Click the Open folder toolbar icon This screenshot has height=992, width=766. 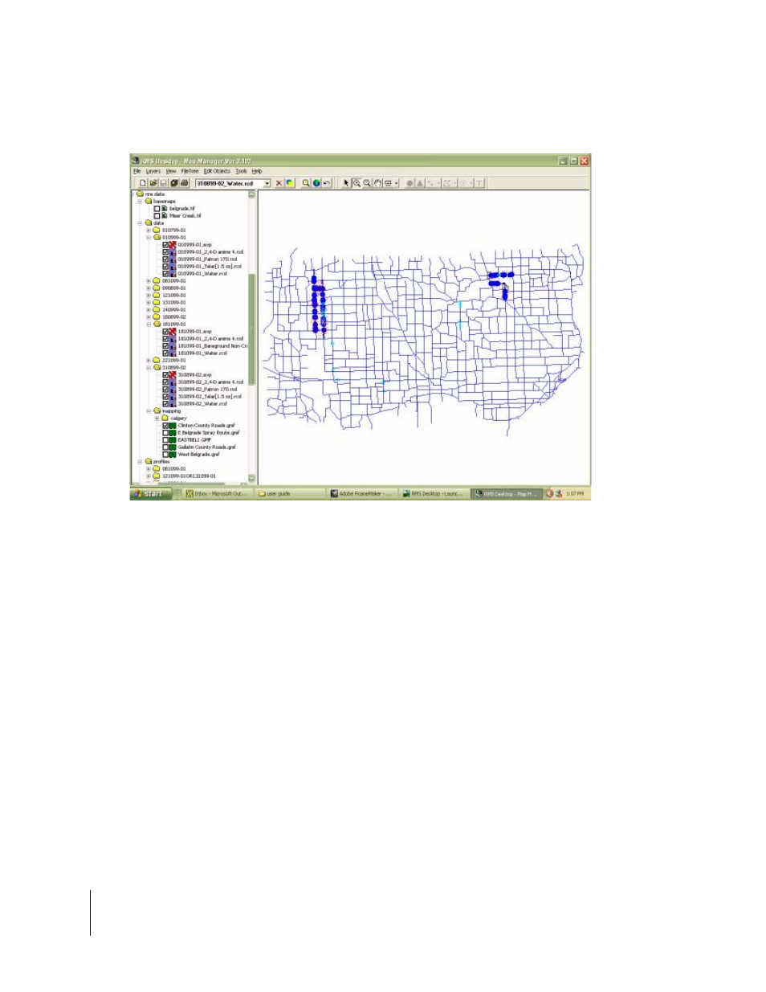pos(153,183)
